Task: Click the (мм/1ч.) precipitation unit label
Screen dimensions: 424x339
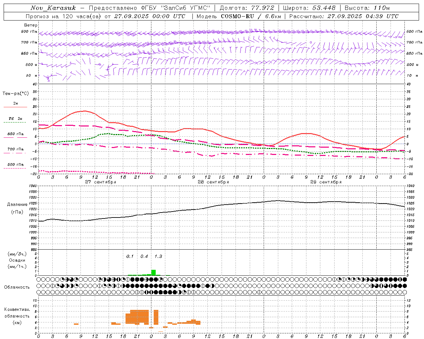Action: coord(17,266)
